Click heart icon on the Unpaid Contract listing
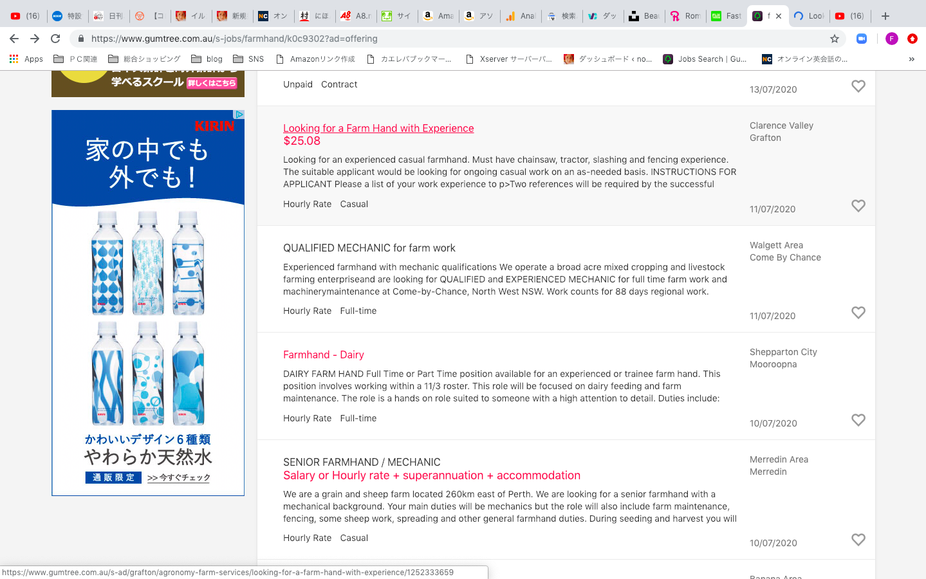Viewport: 926px width, 579px height. 858,86
